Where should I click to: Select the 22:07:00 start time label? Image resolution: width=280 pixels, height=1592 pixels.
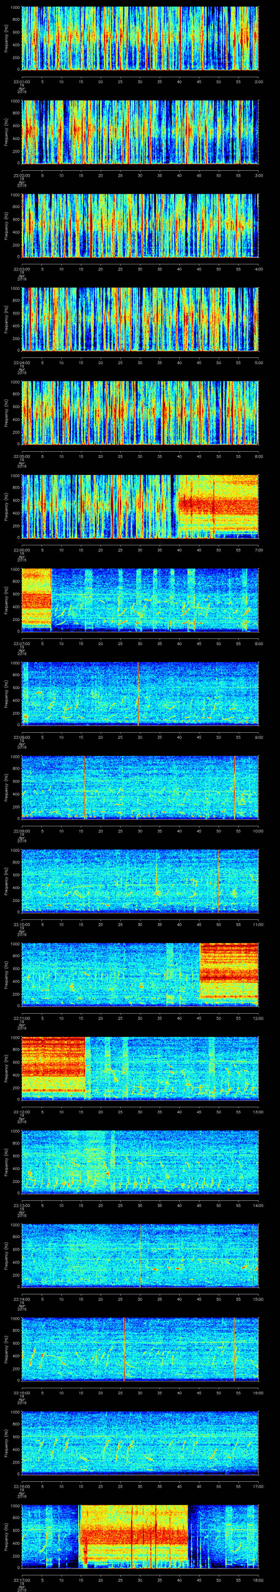tap(22, 643)
